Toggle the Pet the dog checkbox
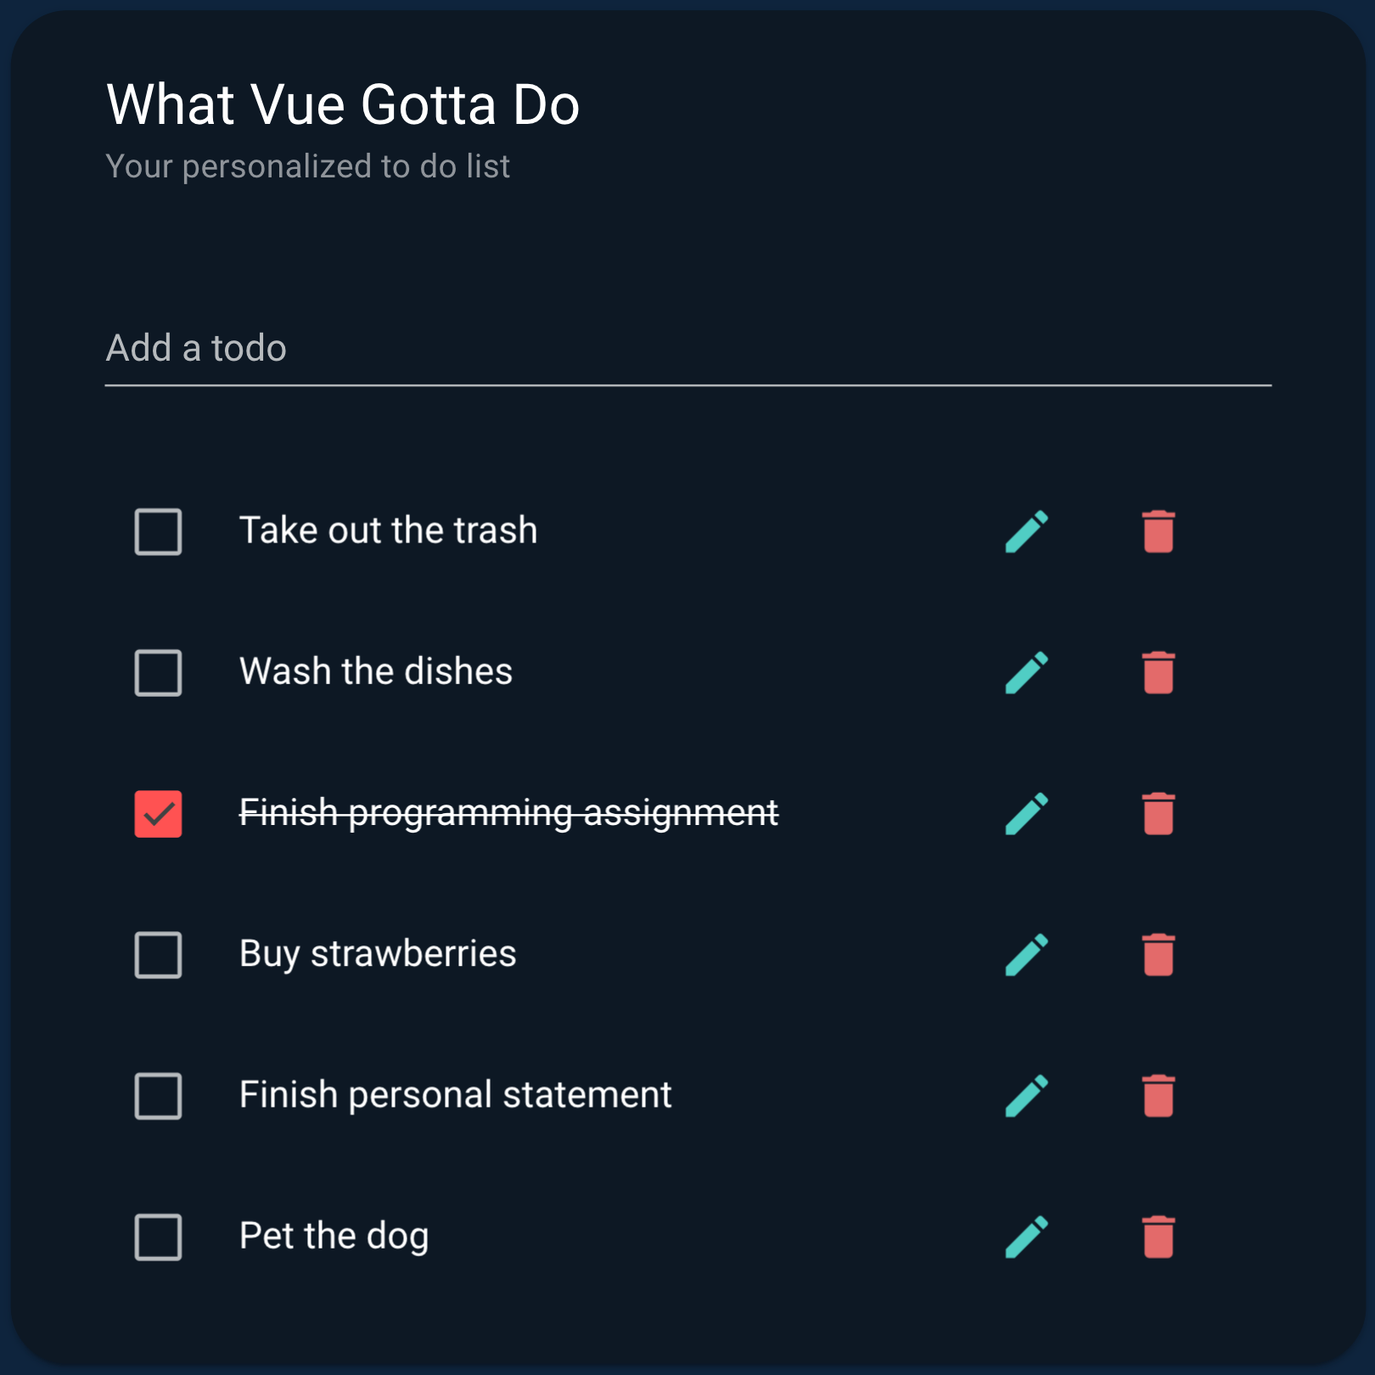Viewport: 1375px width, 1375px height. 158,1237
